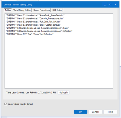Open Help for this dialog
Image resolution: width=121 pixels, height=118 pixels.
click(110, 112)
